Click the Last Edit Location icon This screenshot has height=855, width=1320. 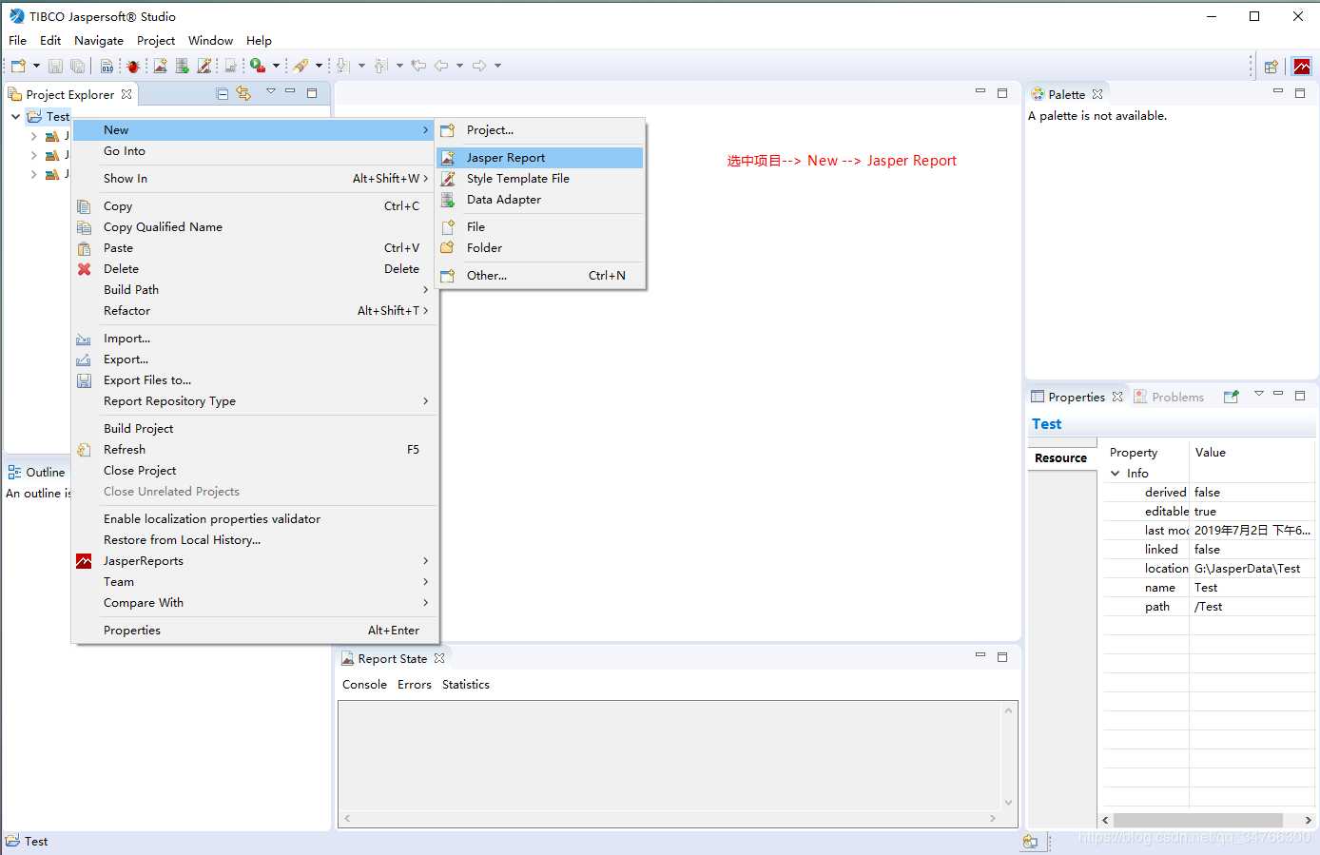tap(418, 66)
